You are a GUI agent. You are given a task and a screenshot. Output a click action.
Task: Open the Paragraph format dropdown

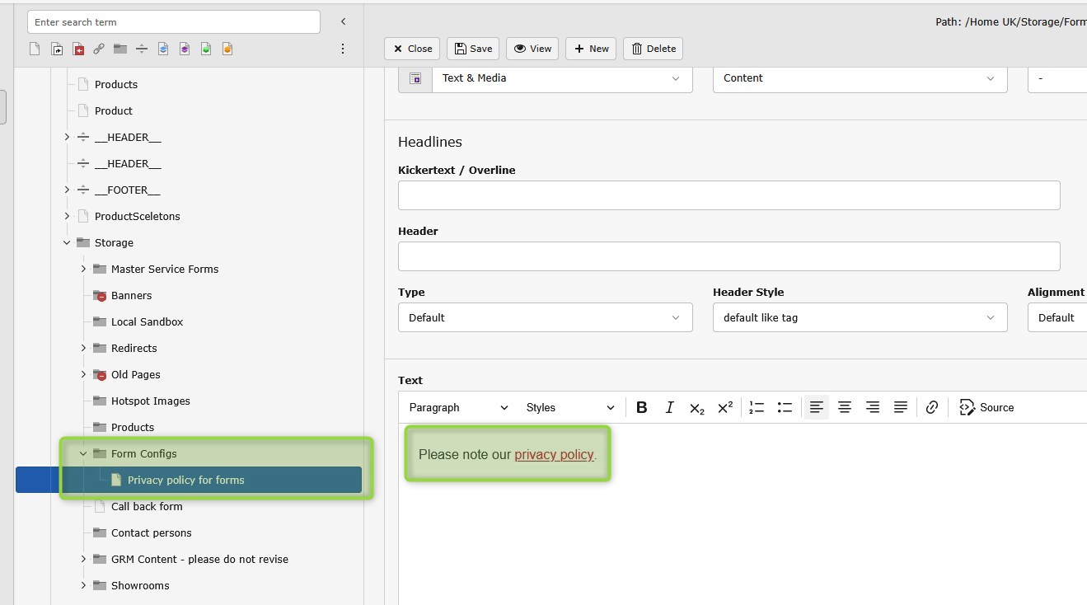pos(458,407)
